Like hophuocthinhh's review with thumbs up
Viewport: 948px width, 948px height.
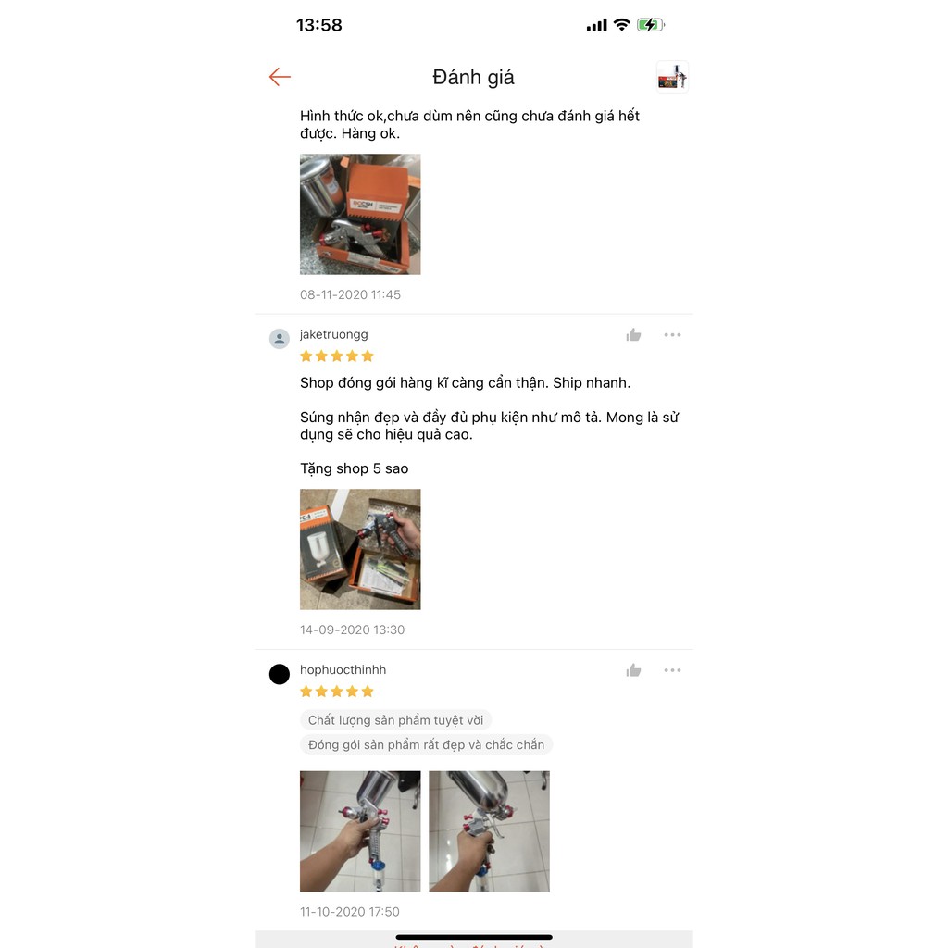[x=633, y=670]
